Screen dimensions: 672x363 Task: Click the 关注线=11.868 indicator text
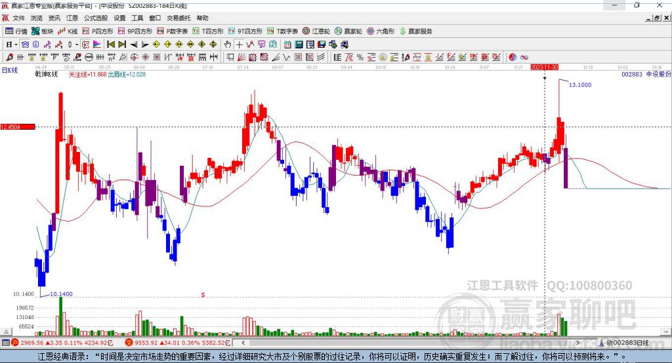(x=87, y=75)
